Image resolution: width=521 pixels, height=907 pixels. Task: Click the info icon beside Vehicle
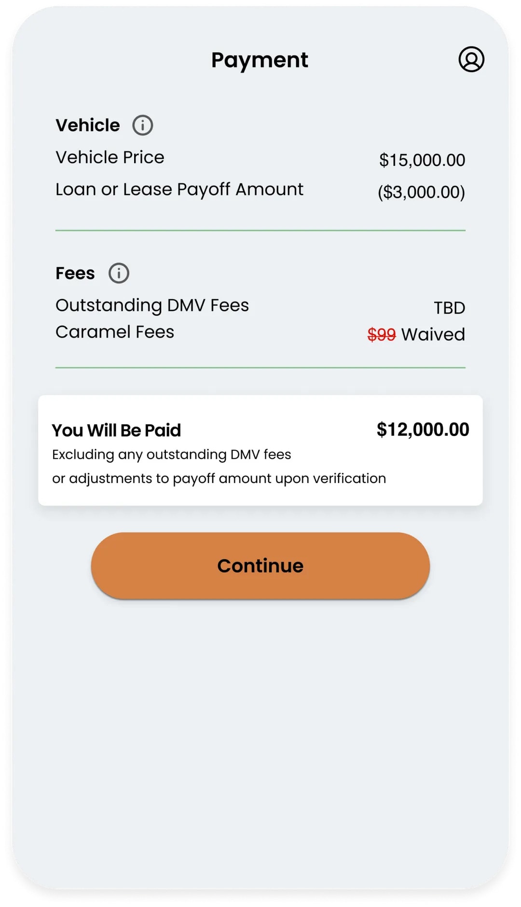[143, 125]
